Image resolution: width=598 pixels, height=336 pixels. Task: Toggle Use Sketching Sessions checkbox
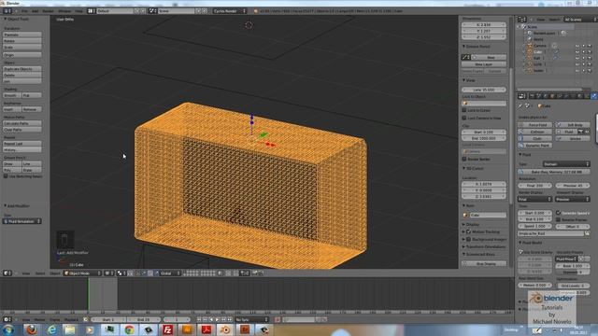(6, 176)
